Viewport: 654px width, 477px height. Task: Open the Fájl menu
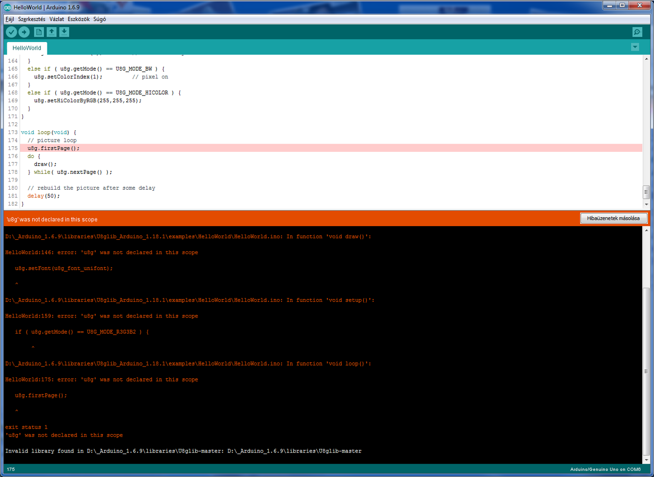click(10, 19)
